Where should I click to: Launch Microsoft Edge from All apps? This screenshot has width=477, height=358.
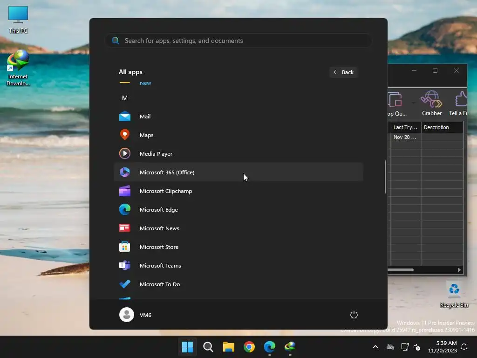pos(238,209)
